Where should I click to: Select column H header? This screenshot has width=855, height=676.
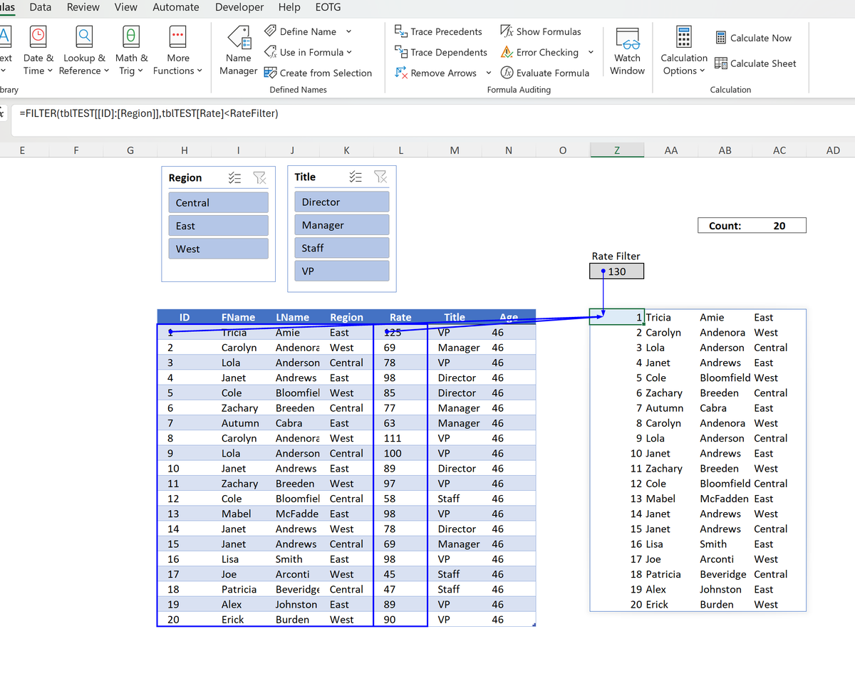[x=185, y=150]
